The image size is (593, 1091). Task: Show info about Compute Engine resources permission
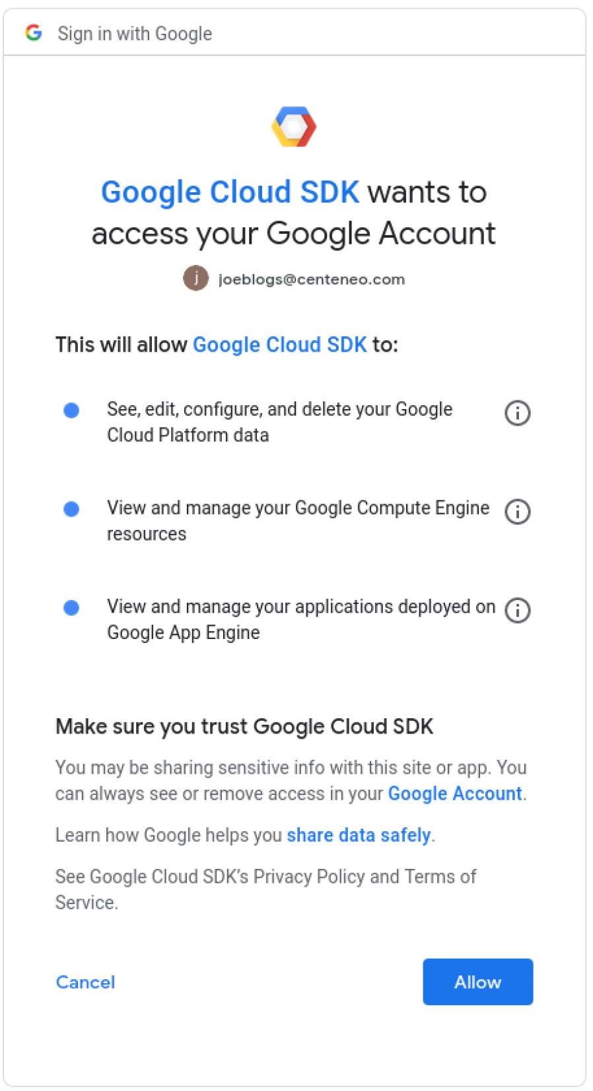point(517,511)
